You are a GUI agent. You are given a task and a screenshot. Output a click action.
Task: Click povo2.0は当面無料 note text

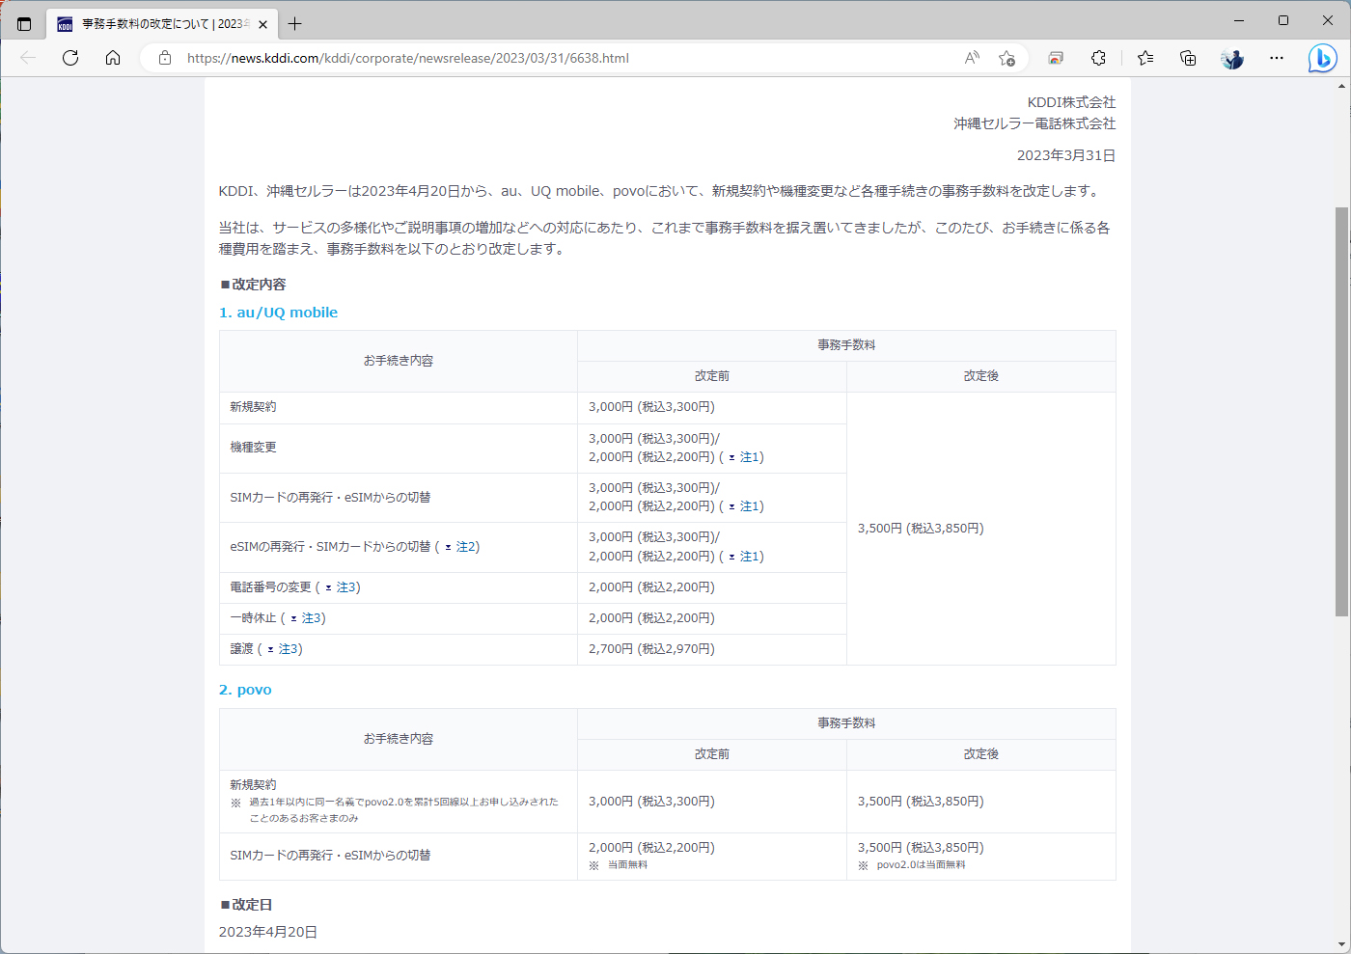click(921, 865)
